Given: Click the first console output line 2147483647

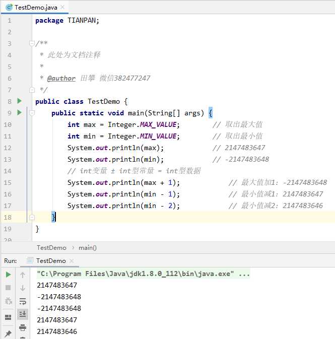Looking at the screenshot, I should [57, 285].
